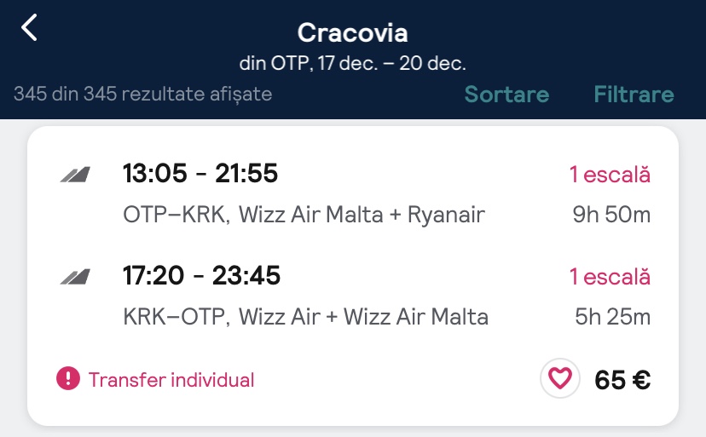Click the 5h 25m return duration
This screenshot has width=706, height=437.
tap(612, 317)
